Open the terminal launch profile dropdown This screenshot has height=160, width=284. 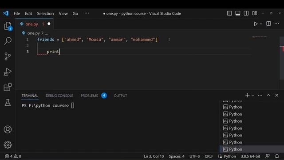coord(253,96)
